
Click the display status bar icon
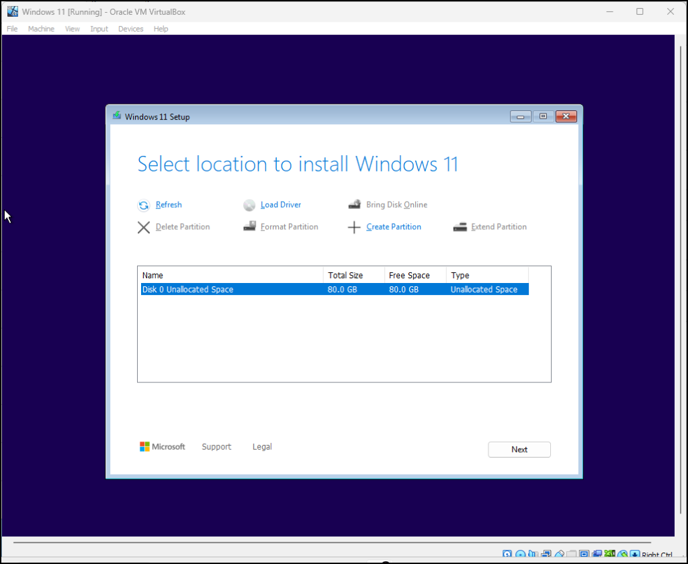pyautogui.click(x=584, y=554)
